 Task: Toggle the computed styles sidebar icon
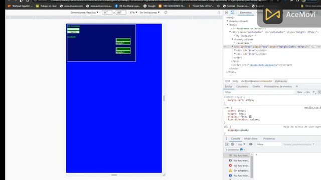pyautogui.click(x=319, y=92)
